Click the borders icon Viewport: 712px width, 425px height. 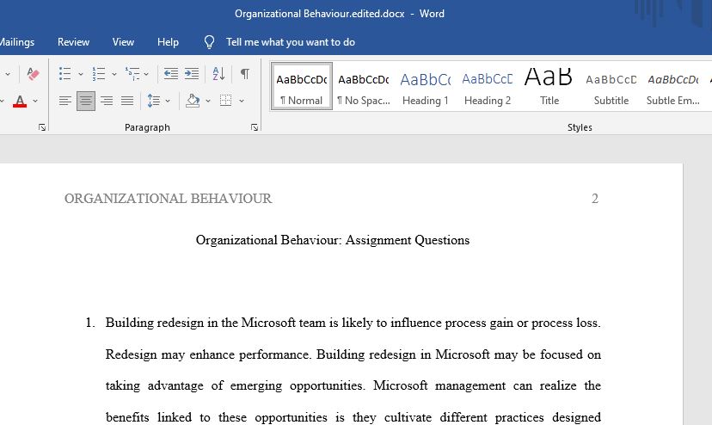tap(225, 101)
